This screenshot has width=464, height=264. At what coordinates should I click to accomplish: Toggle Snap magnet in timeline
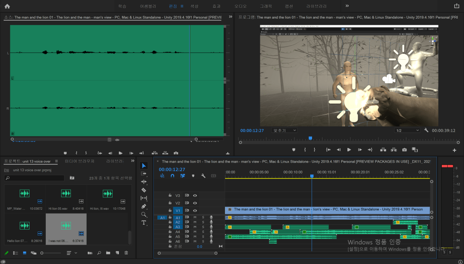click(x=172, y=176)
